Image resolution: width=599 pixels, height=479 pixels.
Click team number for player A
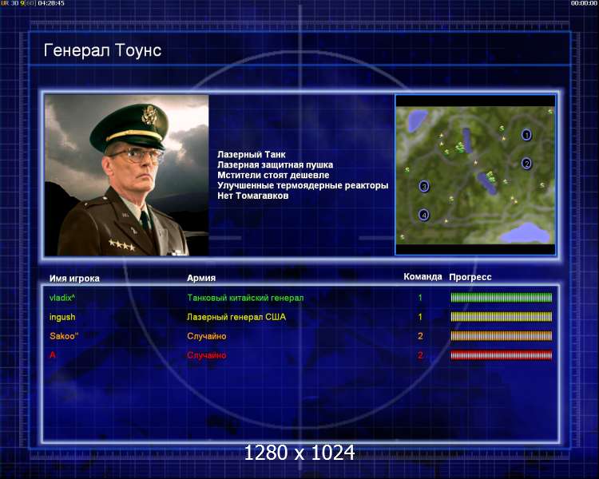pos(420,355)
